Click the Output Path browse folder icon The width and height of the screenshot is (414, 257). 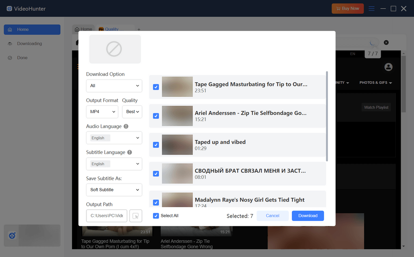136,216
